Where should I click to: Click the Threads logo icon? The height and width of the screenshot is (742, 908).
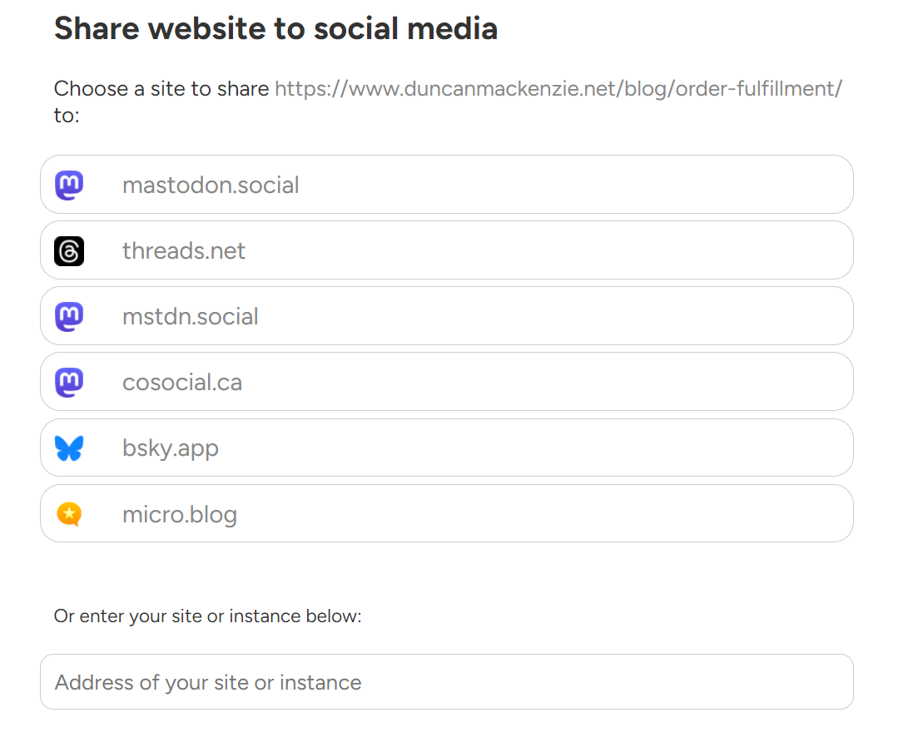tap(69, 250)
